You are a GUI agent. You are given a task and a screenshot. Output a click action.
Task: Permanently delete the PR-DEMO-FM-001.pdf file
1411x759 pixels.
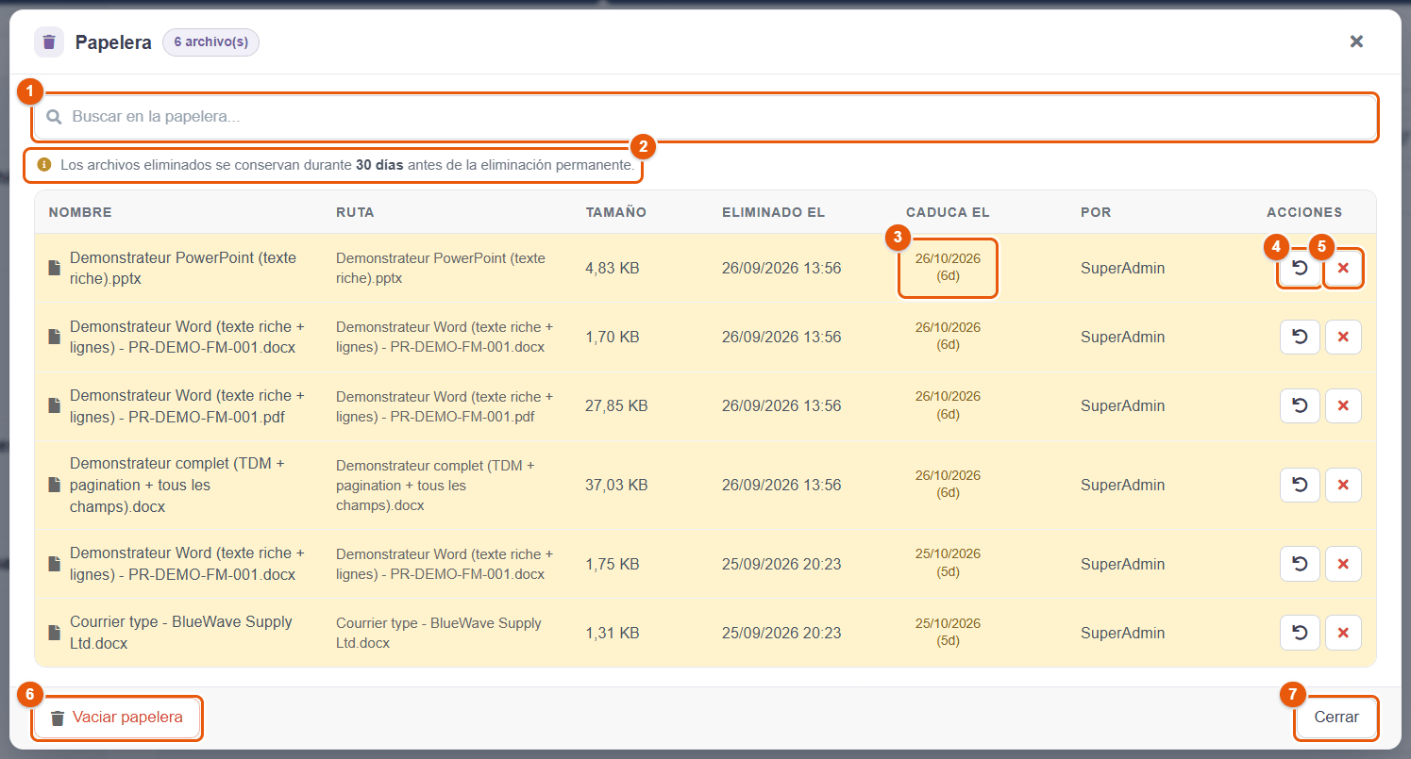point(1343,406)
